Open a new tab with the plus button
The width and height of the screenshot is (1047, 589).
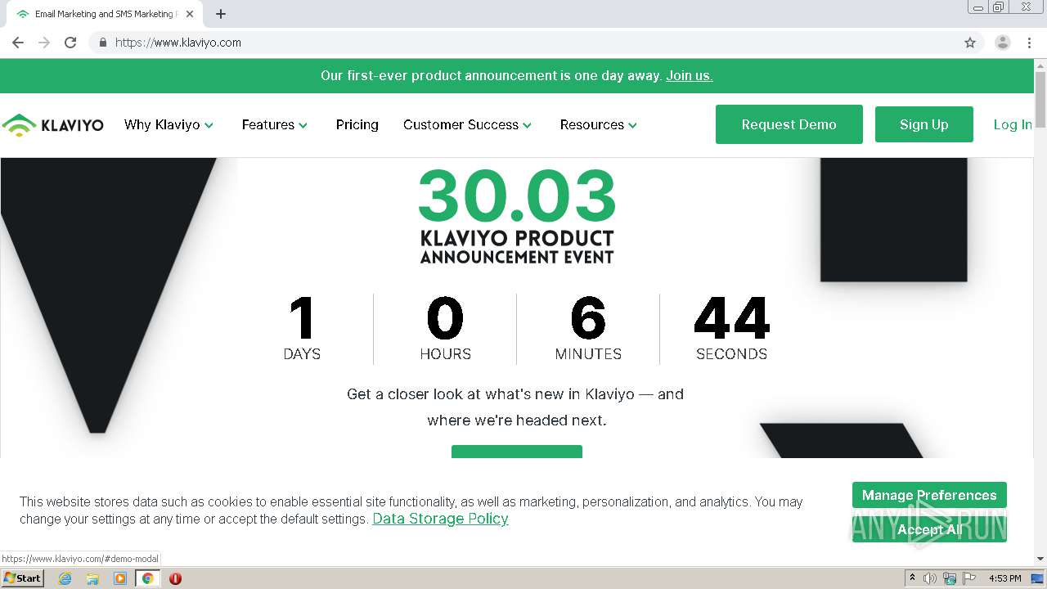(221, 14)
